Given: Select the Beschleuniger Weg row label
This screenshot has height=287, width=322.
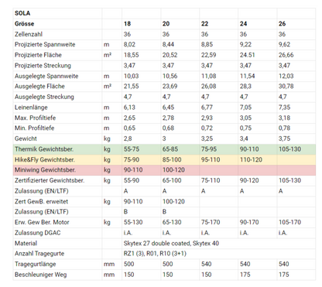Looking at the screenshot, I should 40,275.
